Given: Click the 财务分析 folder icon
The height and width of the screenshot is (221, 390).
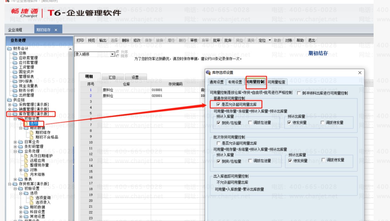Looking at the screenshot, I should pos(15,90).
